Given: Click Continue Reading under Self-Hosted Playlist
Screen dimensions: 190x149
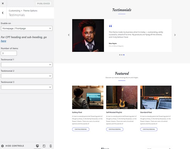Looking at the screenshot, I should coord(115,129).
